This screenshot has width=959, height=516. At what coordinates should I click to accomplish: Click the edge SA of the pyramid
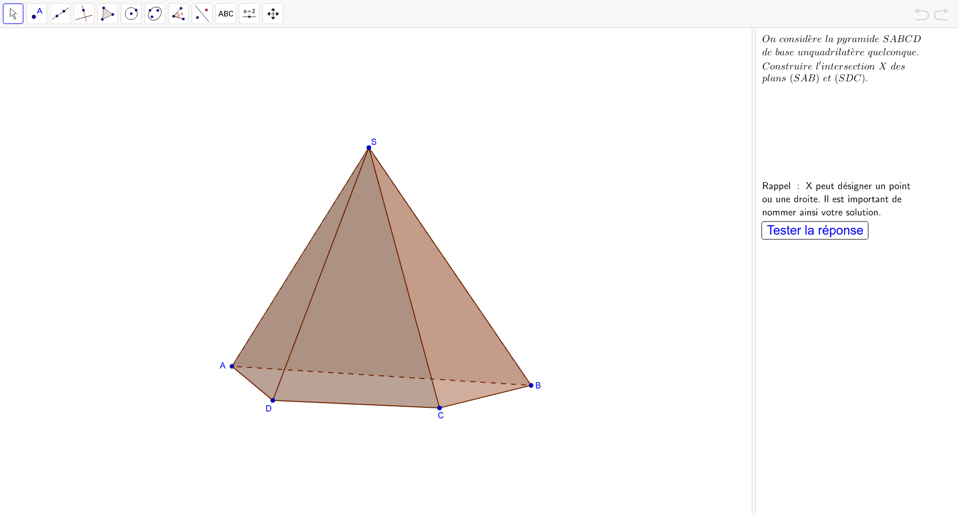pos(301,257)
